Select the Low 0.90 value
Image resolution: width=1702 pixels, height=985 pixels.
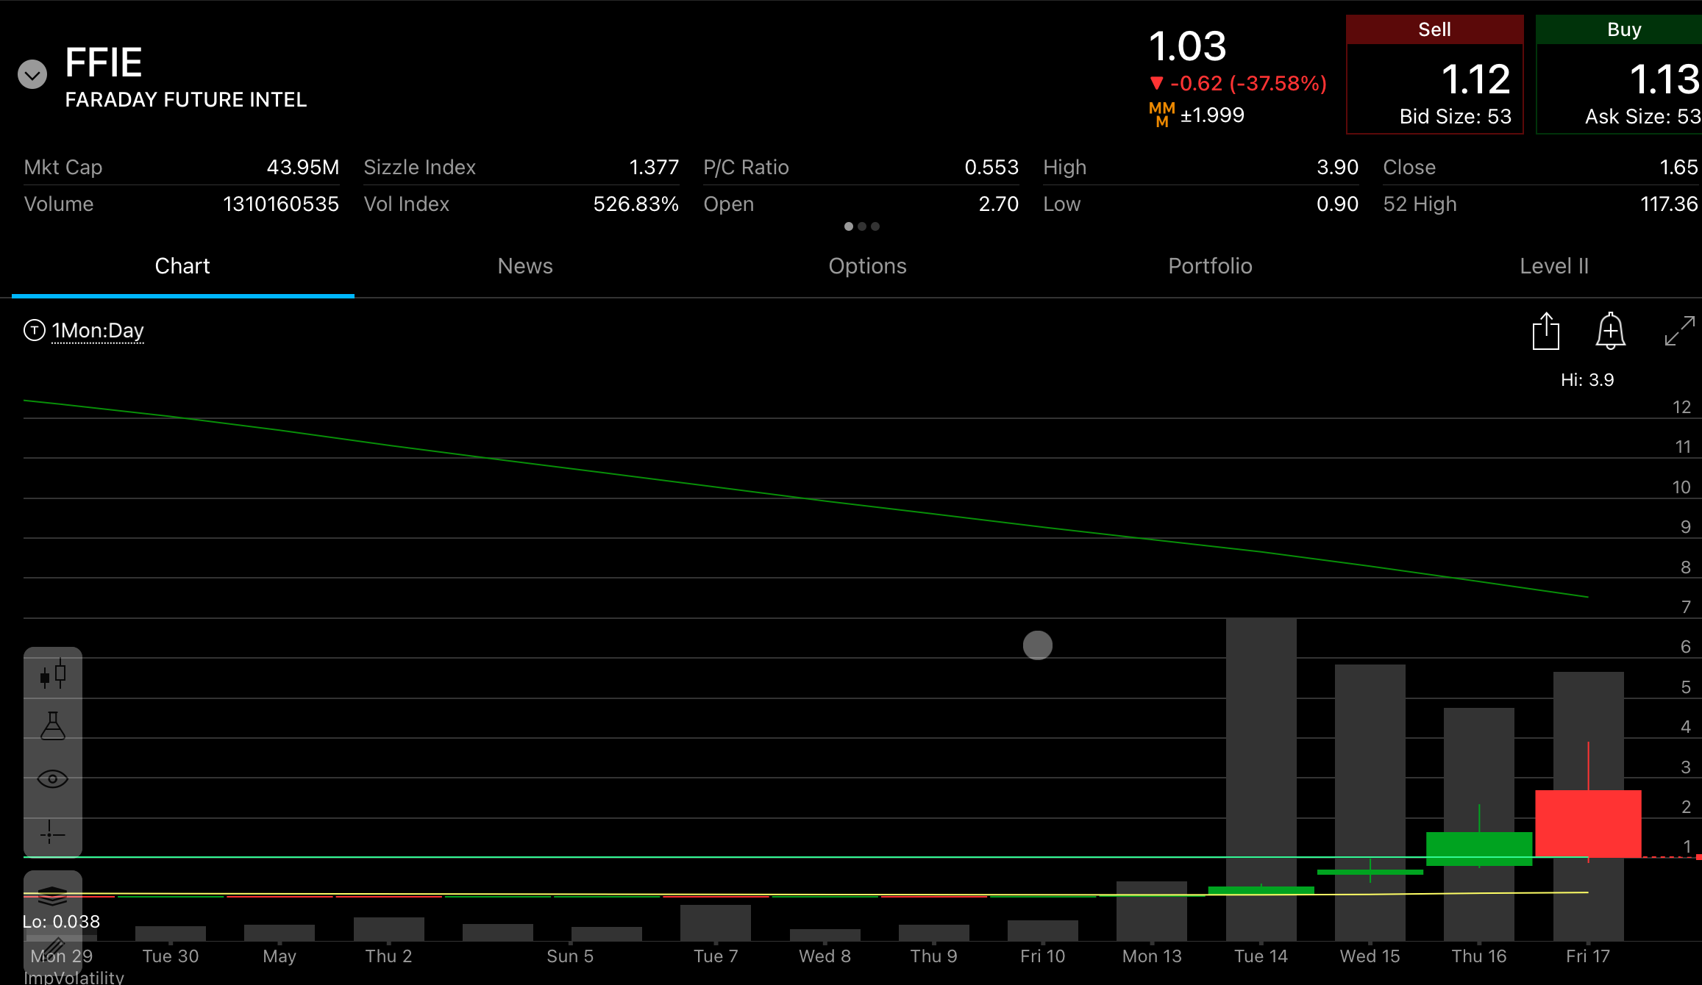1337,204
